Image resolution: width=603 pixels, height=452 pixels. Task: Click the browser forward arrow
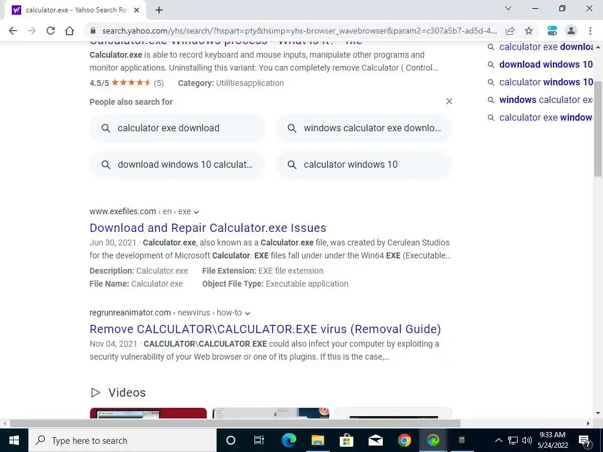(x=32, y=31)
